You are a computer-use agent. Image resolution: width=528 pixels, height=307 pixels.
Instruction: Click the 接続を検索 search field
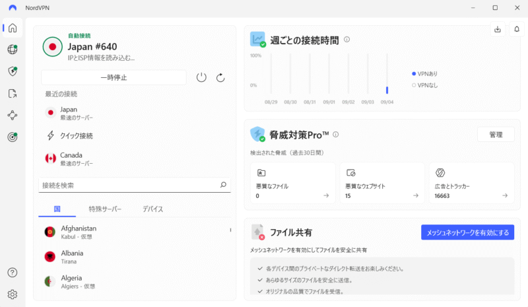(x=135, y=185)
